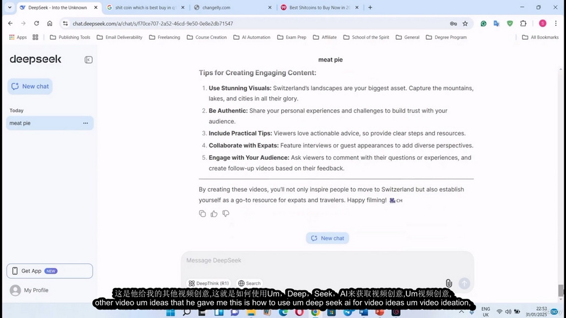
Task: Open the Extensions puzzle menu
Action: tap(523, 23)
